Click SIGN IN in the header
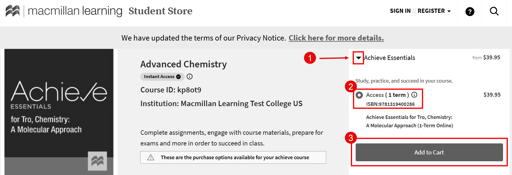The image size is (512, 175). click(x=400, y=11)
